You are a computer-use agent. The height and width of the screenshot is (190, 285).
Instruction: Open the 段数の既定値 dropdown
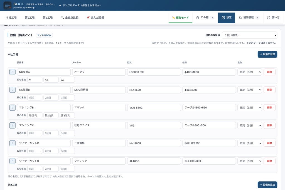click(x=250, y=35)
